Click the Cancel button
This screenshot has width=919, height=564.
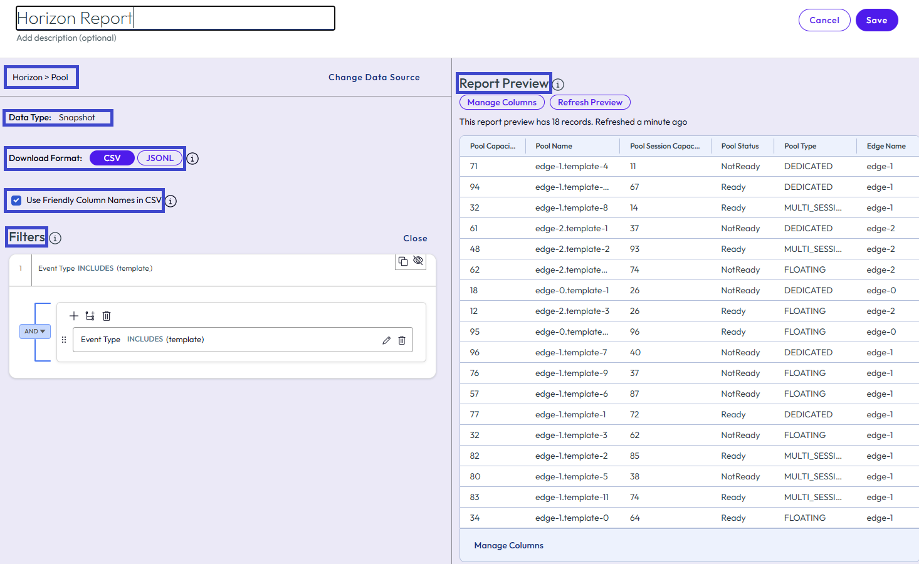tap(824, 20)
